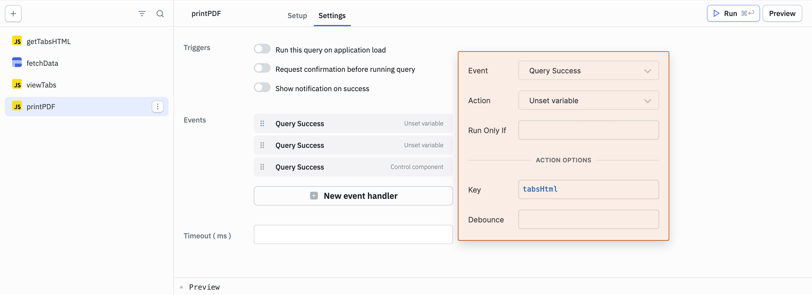The image size is (812, 295).
Task: Turn on Show notification on success
Action: tap(262, 87)
